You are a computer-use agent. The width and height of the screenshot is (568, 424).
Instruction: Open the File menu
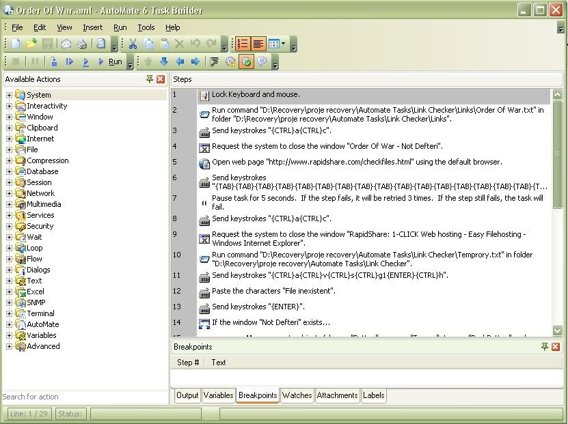tap(17, 27)
